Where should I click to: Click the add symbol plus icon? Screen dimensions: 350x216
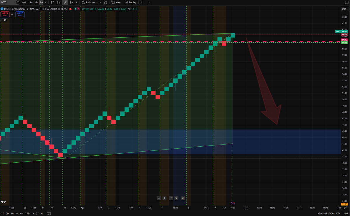24,2
